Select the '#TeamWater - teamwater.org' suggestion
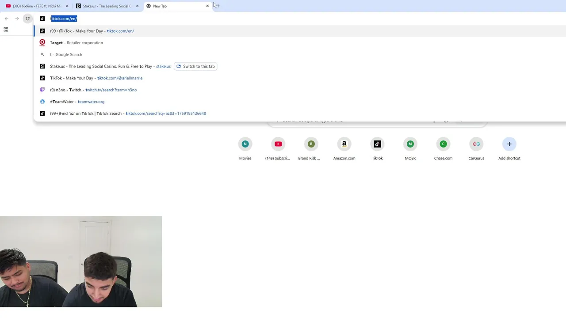 click(300, 102)
